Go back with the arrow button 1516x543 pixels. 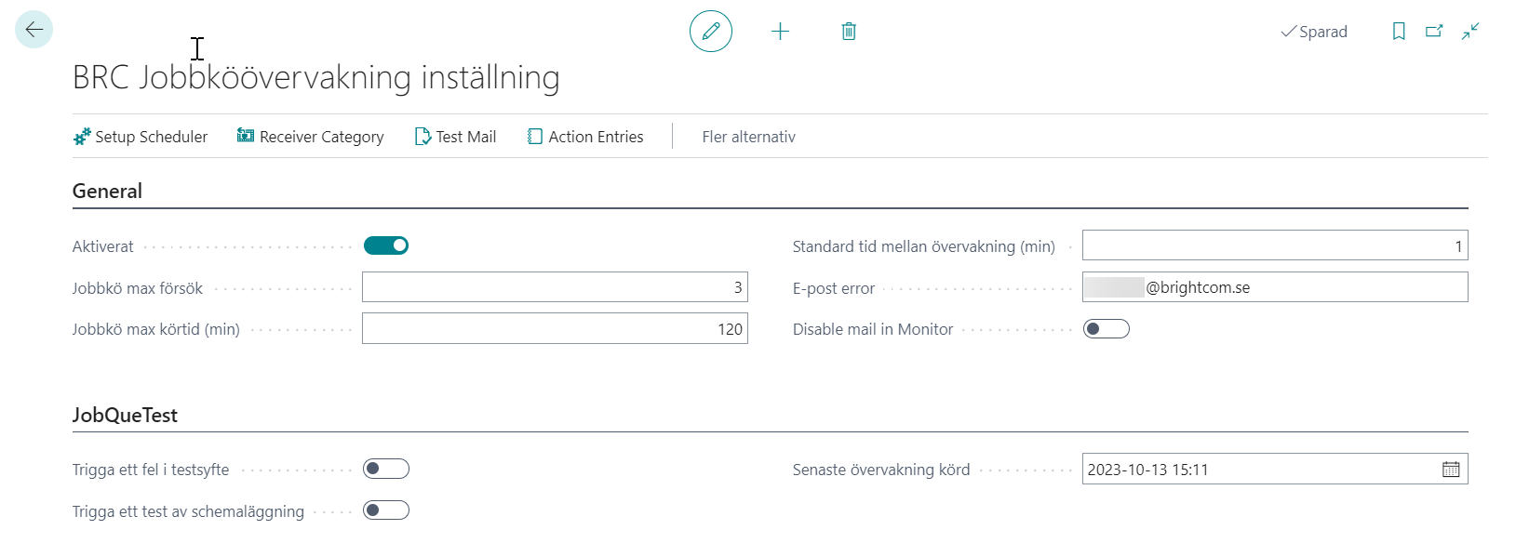[x=34, y=30]
